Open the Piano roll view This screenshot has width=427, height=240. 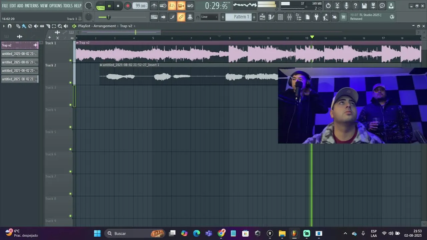(272, 17)
